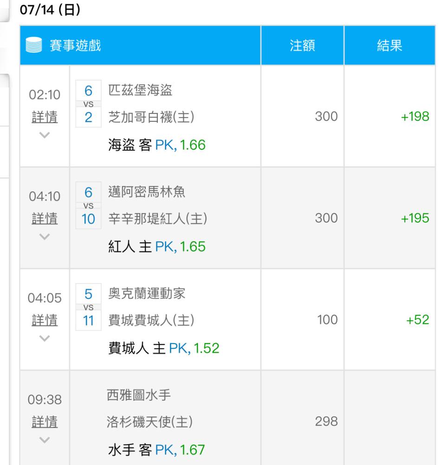
Task: Click the stacked coins icon in header
Action: tap(35, 46)
